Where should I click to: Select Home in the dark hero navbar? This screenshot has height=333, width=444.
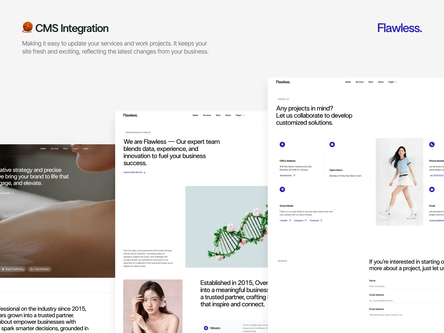[x=43, y=148]
